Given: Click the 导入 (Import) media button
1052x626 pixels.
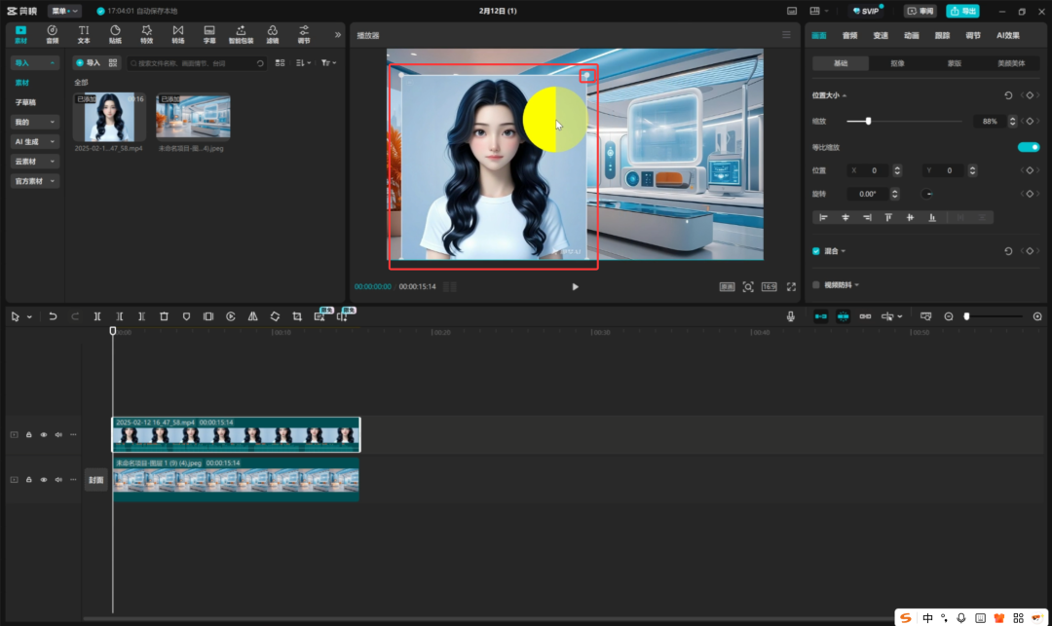Looking at the screenshot, I should (88, 63).
